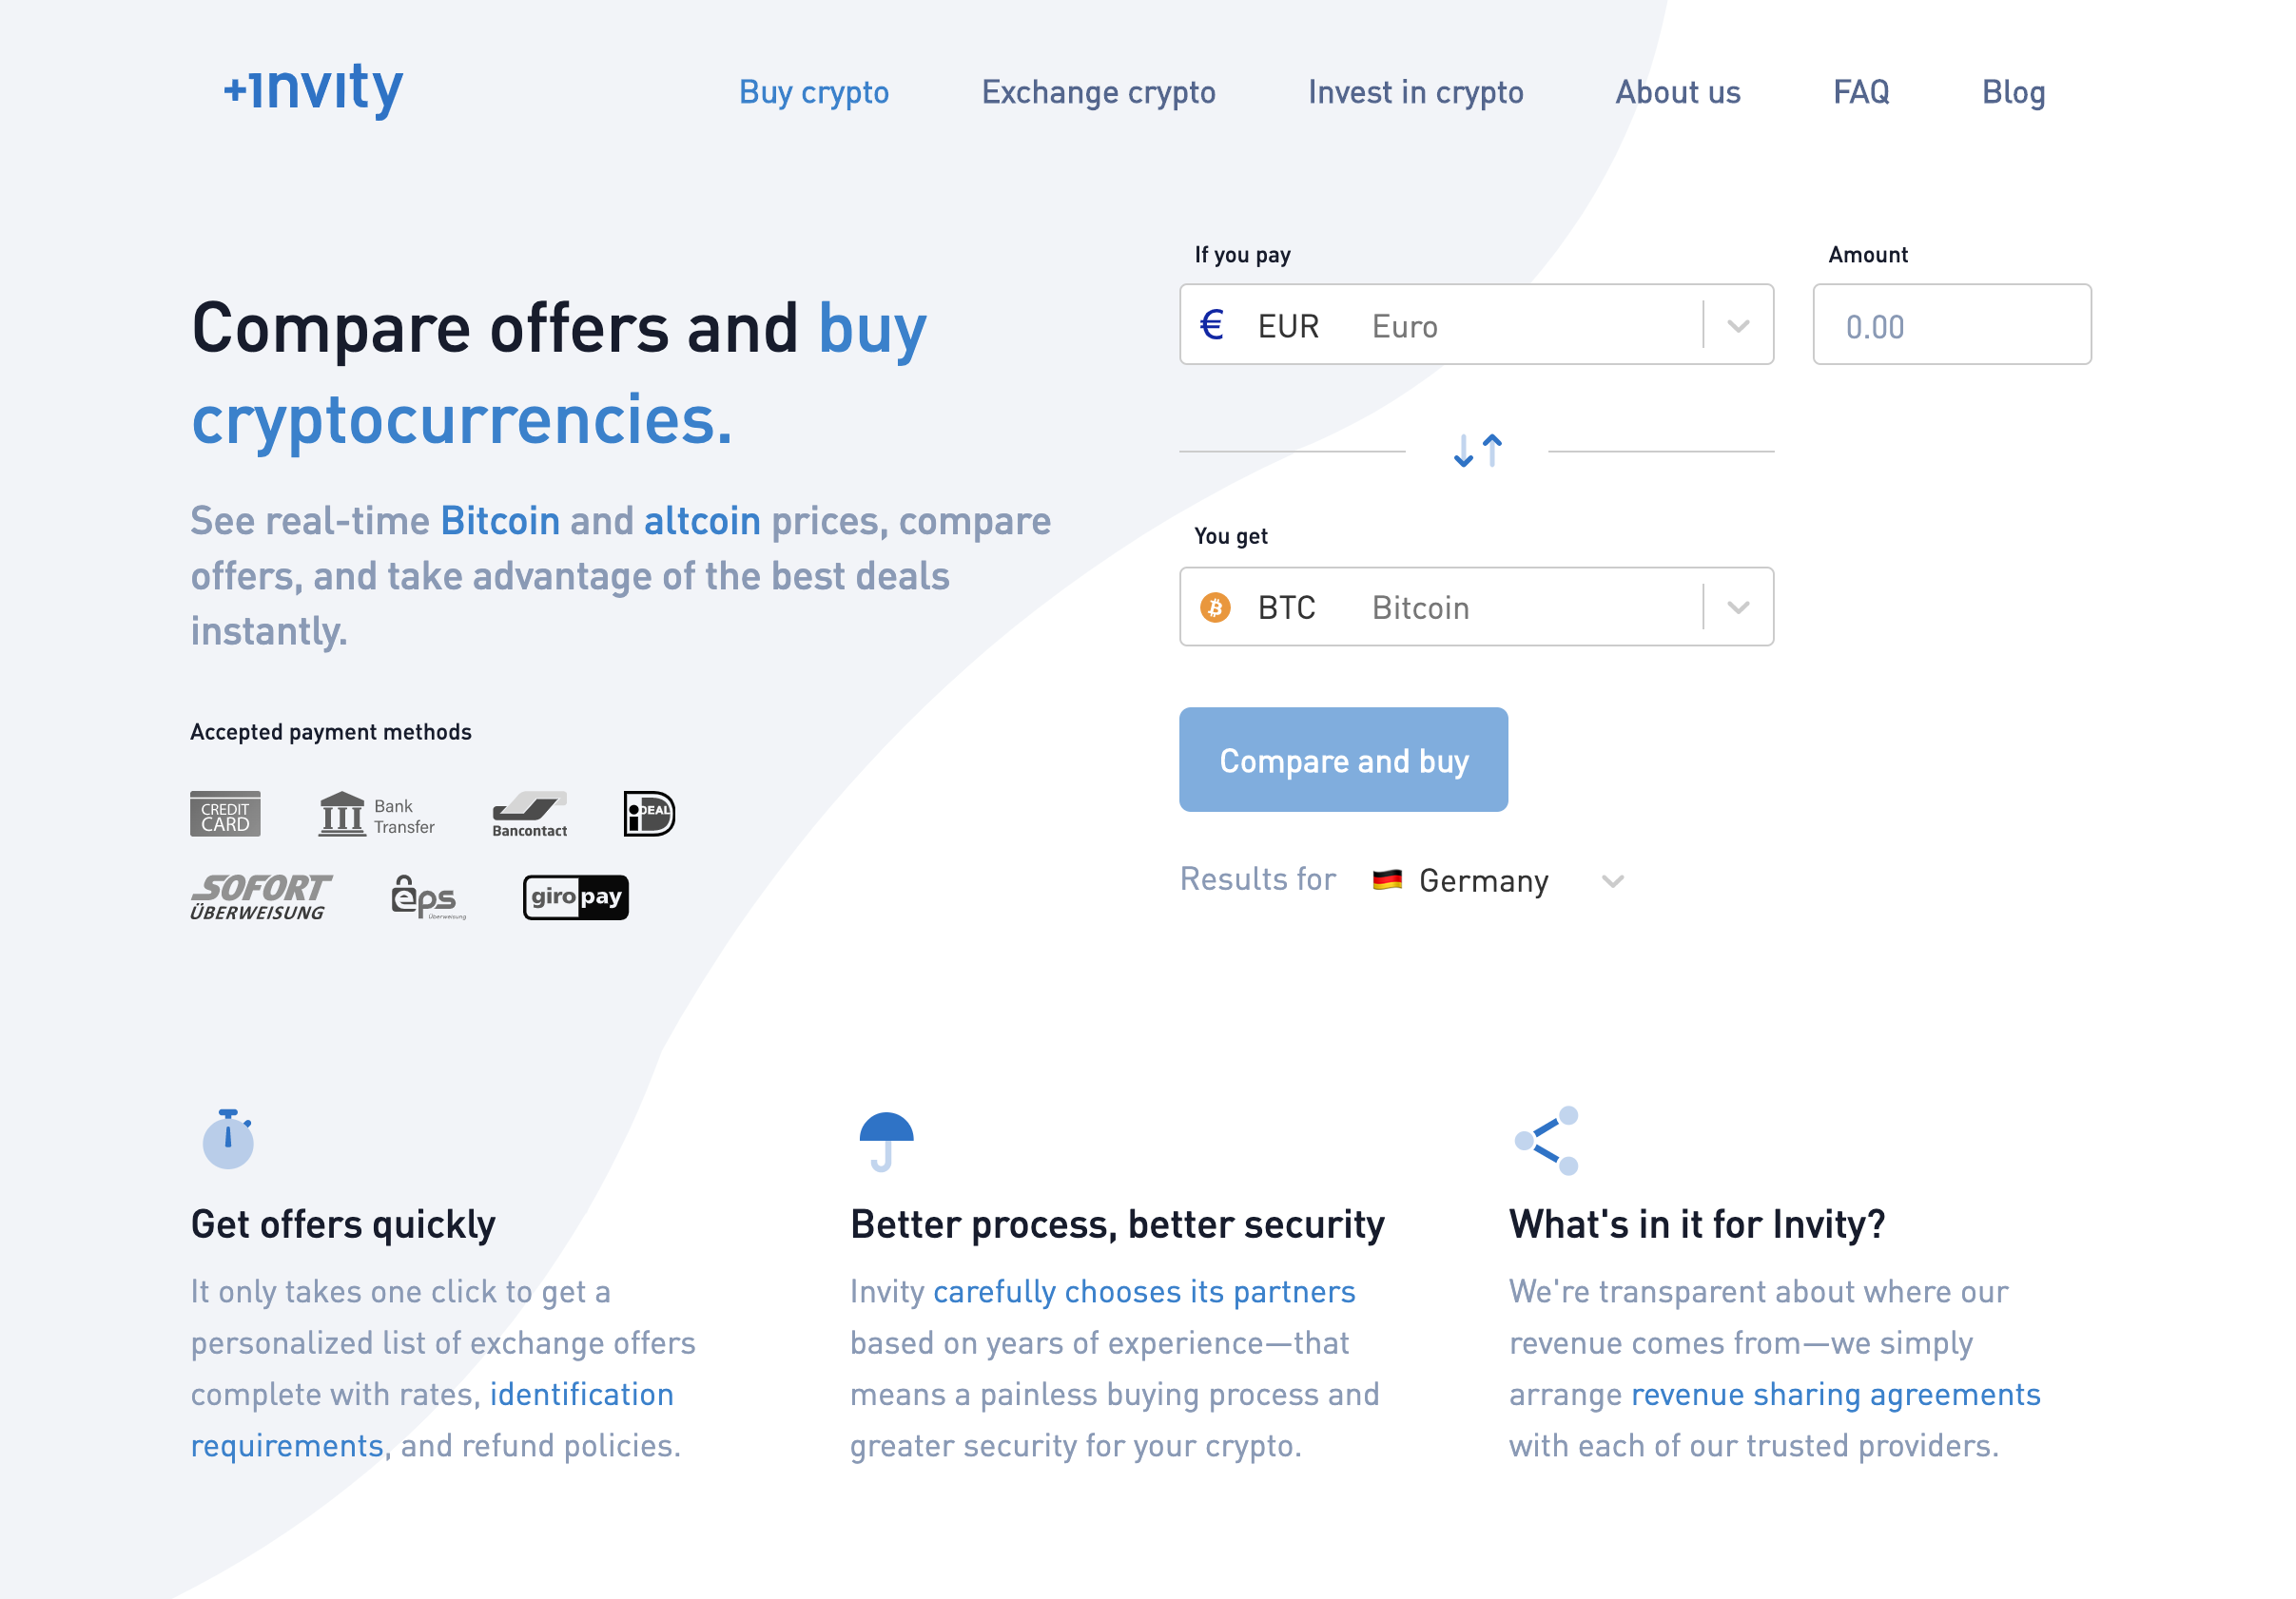This screenshot has width=2296, height=1599.
Task: Go to Exchange crypto page
Action: pos(1098,92)
